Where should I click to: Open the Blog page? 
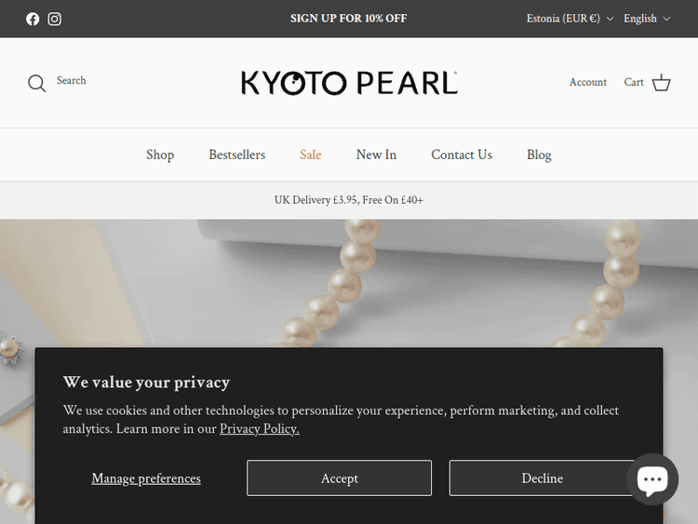pyautogui.click(x=539, y=155)
